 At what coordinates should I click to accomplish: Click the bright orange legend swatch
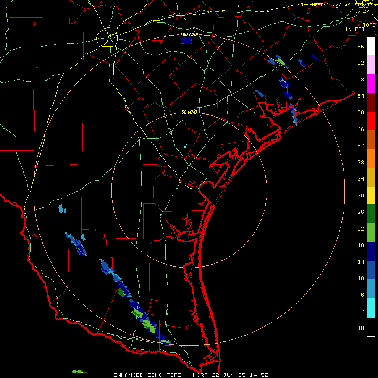371,159
